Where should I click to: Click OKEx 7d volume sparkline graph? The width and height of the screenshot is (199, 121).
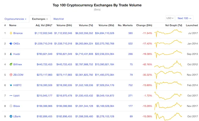coord(168,44)
